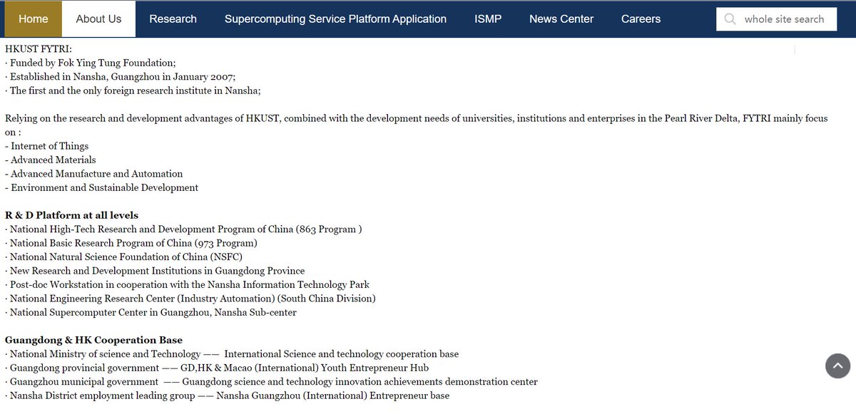Click 'Guangdong & HK Cooperation Base' heading
The height and width of the screenshot is (414, 856).
tap(94, 340)
